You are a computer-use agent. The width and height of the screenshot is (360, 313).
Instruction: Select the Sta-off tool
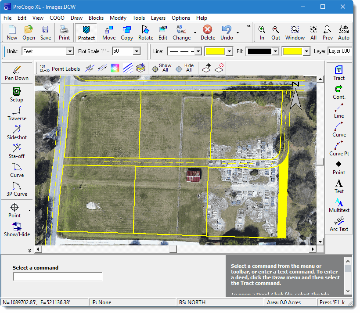17,151
